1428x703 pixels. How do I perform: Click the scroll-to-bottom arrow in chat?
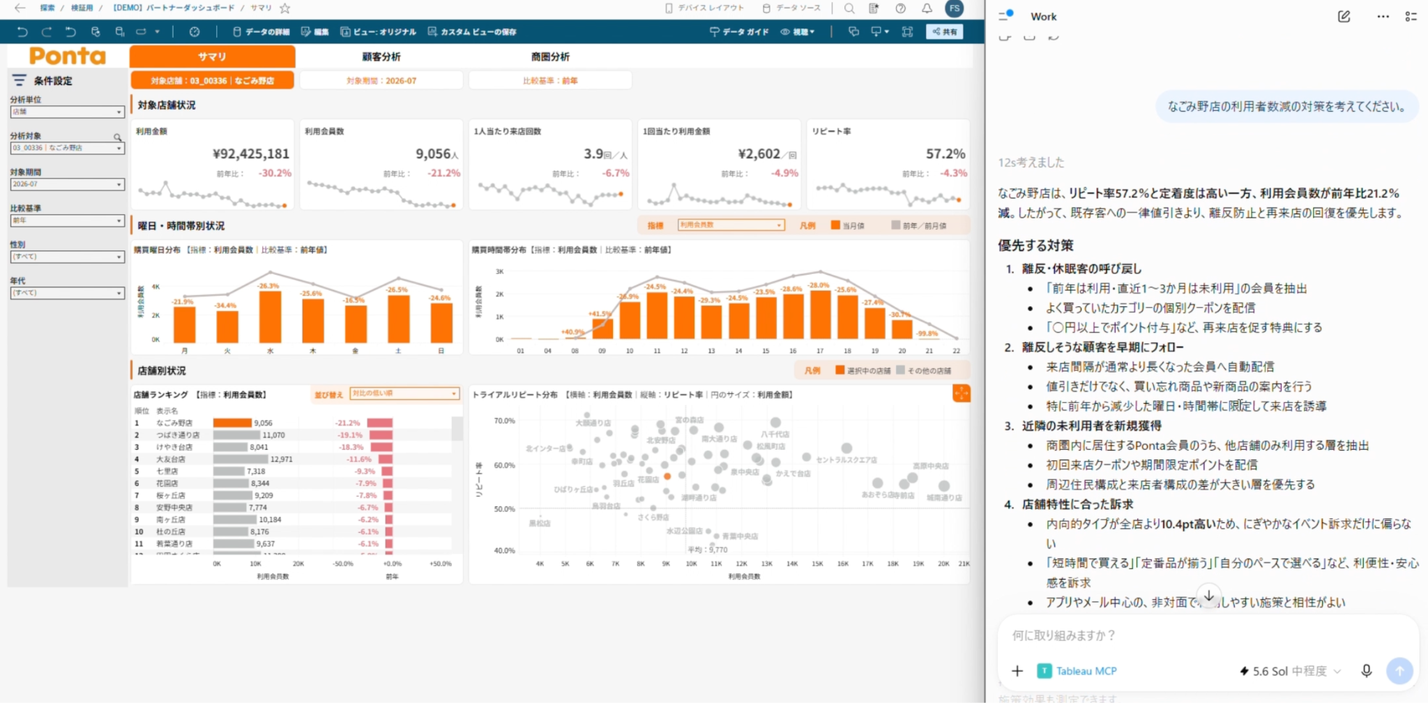pos(1209,595)
